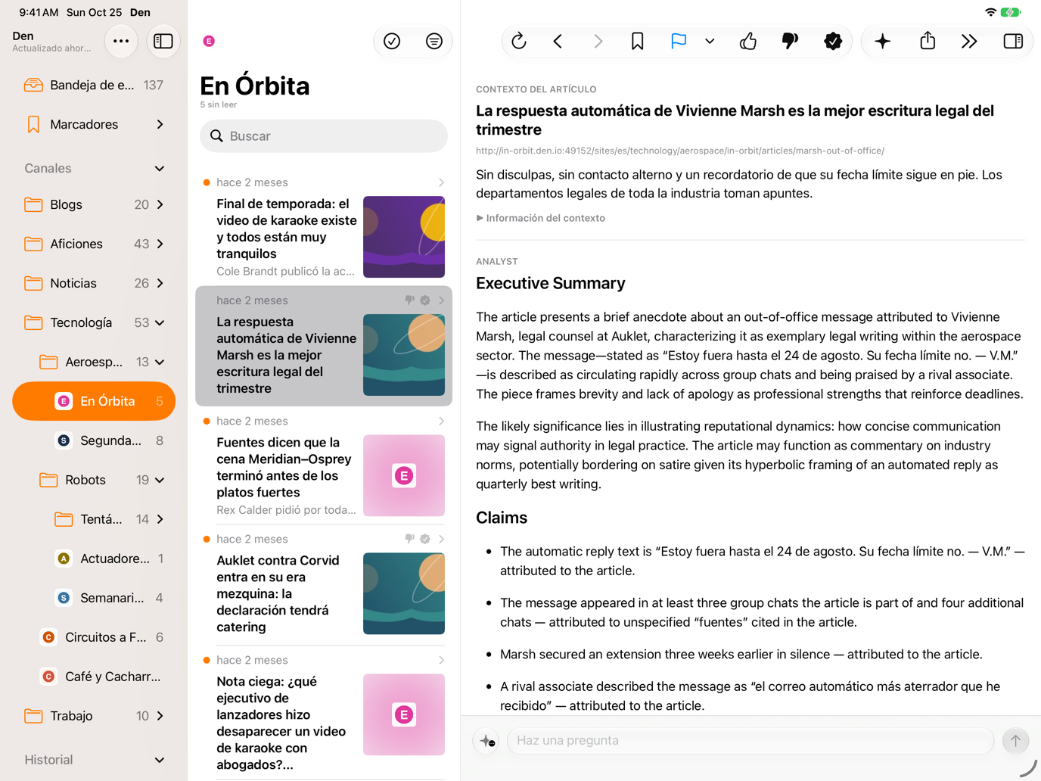Flag the article with the blue flag
Screen dimensions: 1041x781
pyautogui.click(x=679, y=41)
